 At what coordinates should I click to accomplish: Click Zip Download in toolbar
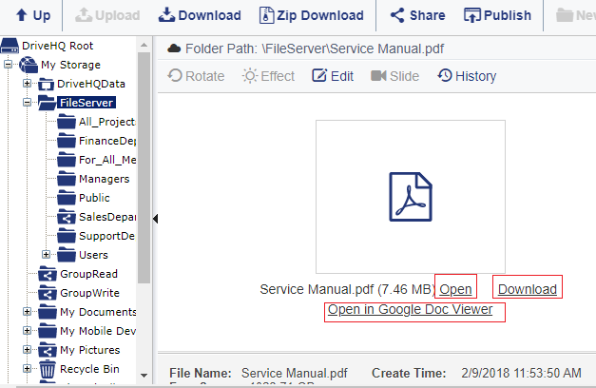[307, 15]
